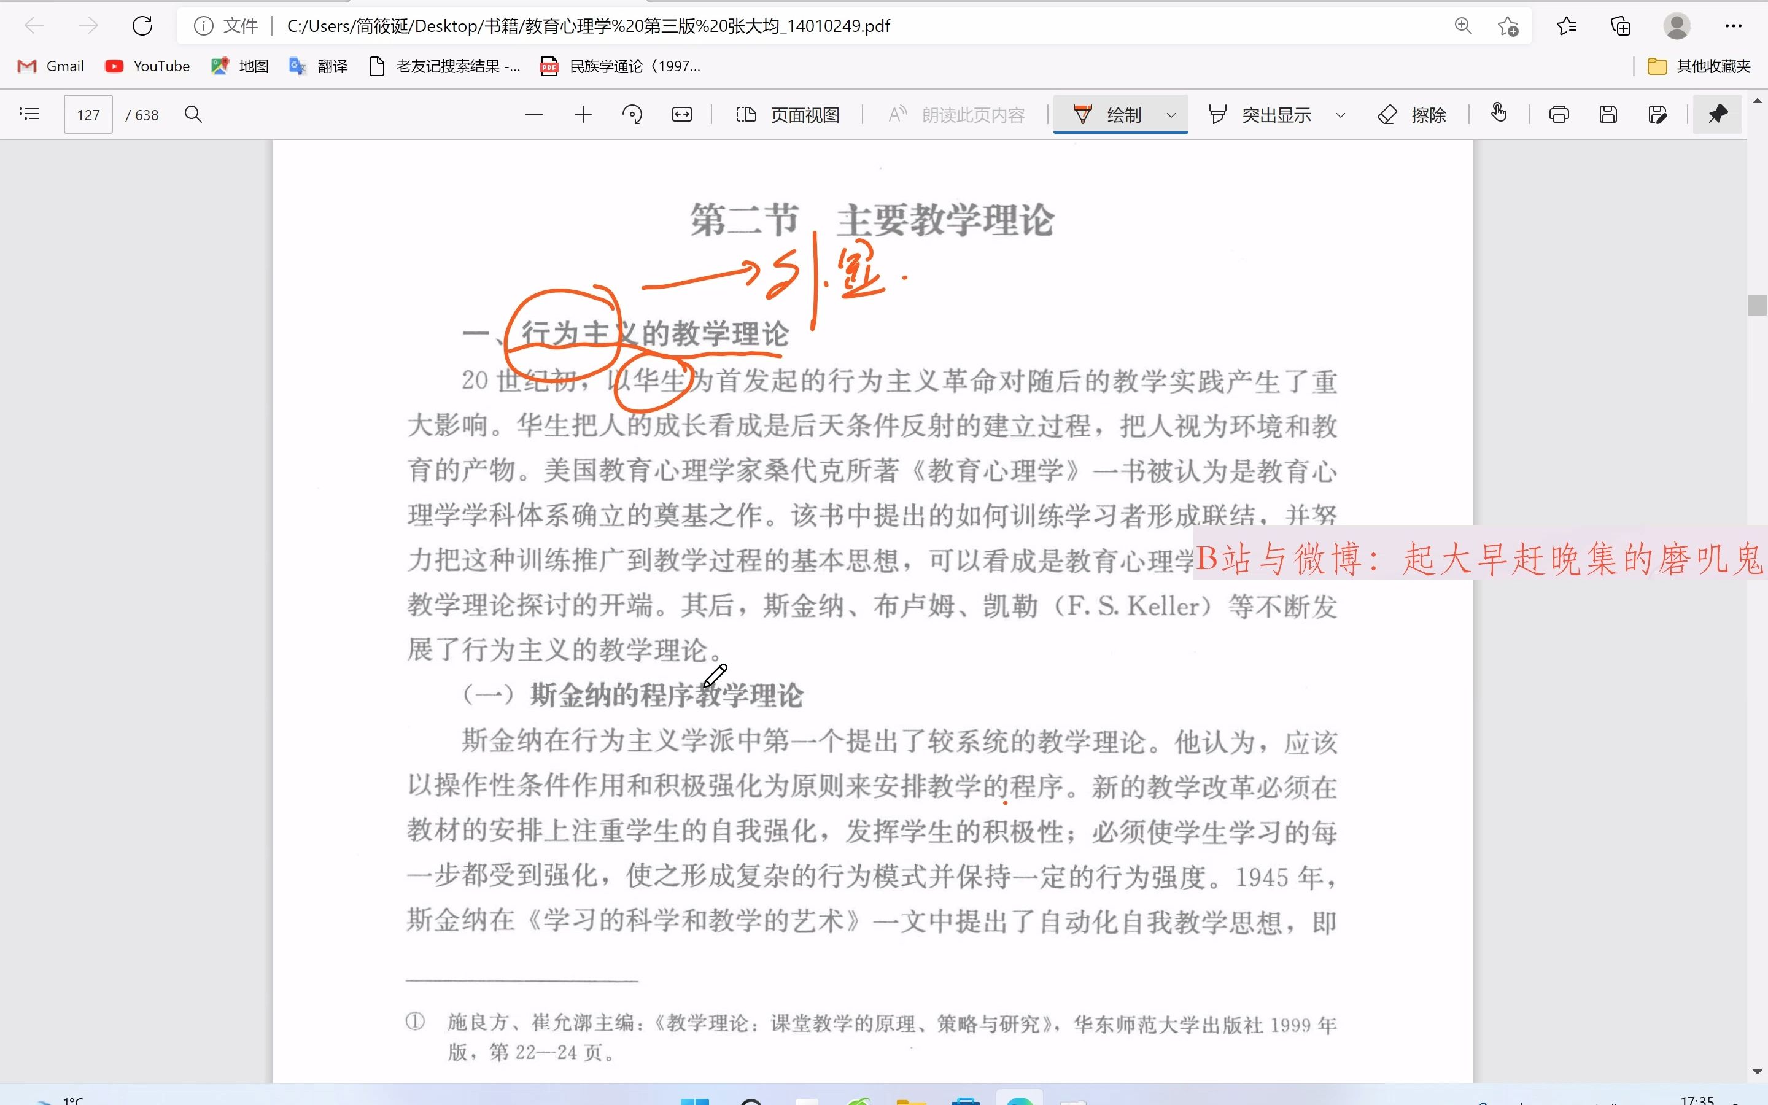This screenshot has height=1105, width=1768.
Task: Click the name F. S. Keller in text
Action: click(x=1133, y=606)
